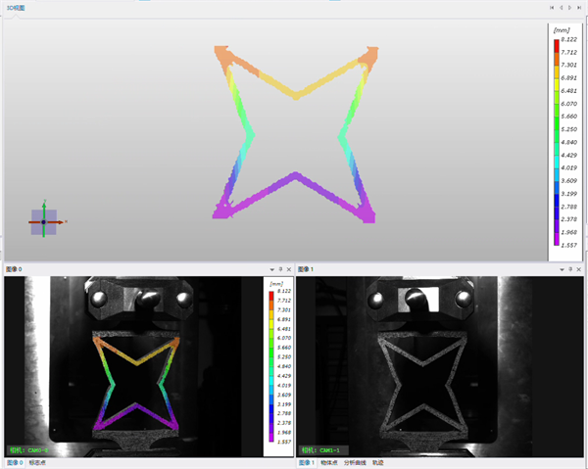Select the 3D视图 tab
The height and width of the screenshot is (469, 588).
[x=16, y=8]
